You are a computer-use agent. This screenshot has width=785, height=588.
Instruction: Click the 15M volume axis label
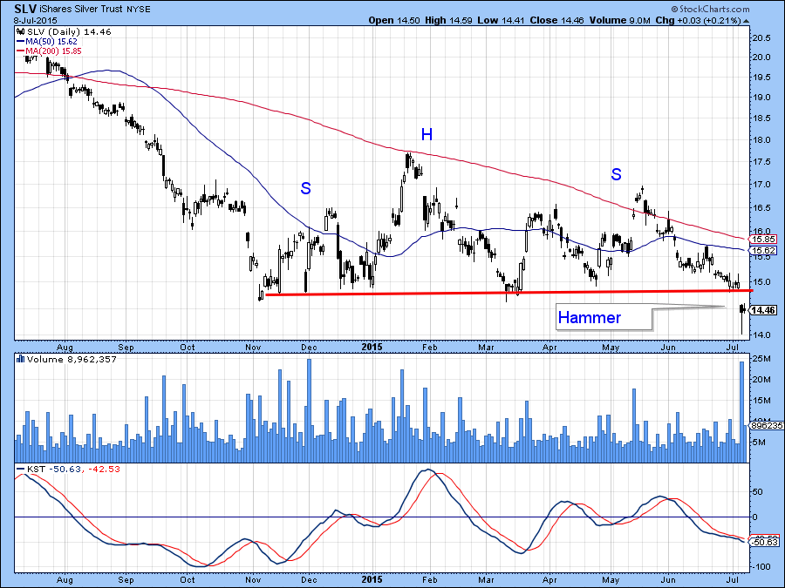tap(761, 401)
